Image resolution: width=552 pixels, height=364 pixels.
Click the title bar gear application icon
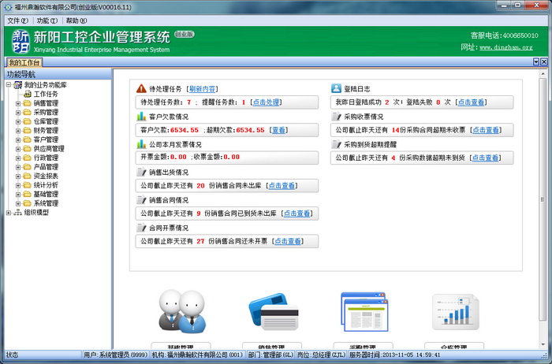[8, 7]
